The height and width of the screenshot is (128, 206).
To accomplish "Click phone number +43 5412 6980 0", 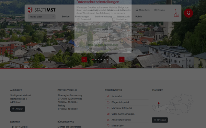I will [x=19, y=127].
